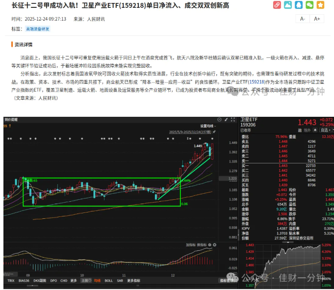Viewport: 334px width, 290px height.
Task: Click the 1.223 crosshair price label on the price axis
Action: (232, 178)
